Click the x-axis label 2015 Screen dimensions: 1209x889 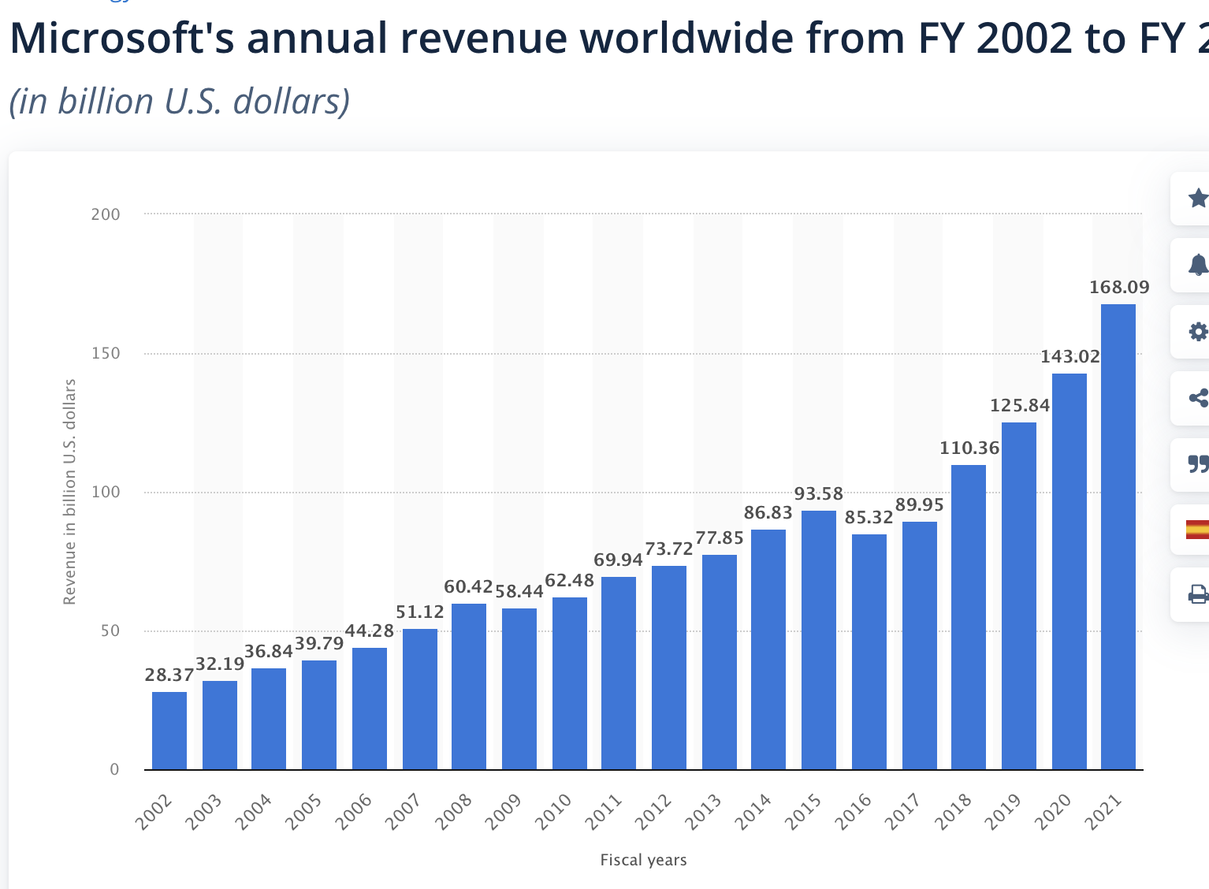point(803,812)
